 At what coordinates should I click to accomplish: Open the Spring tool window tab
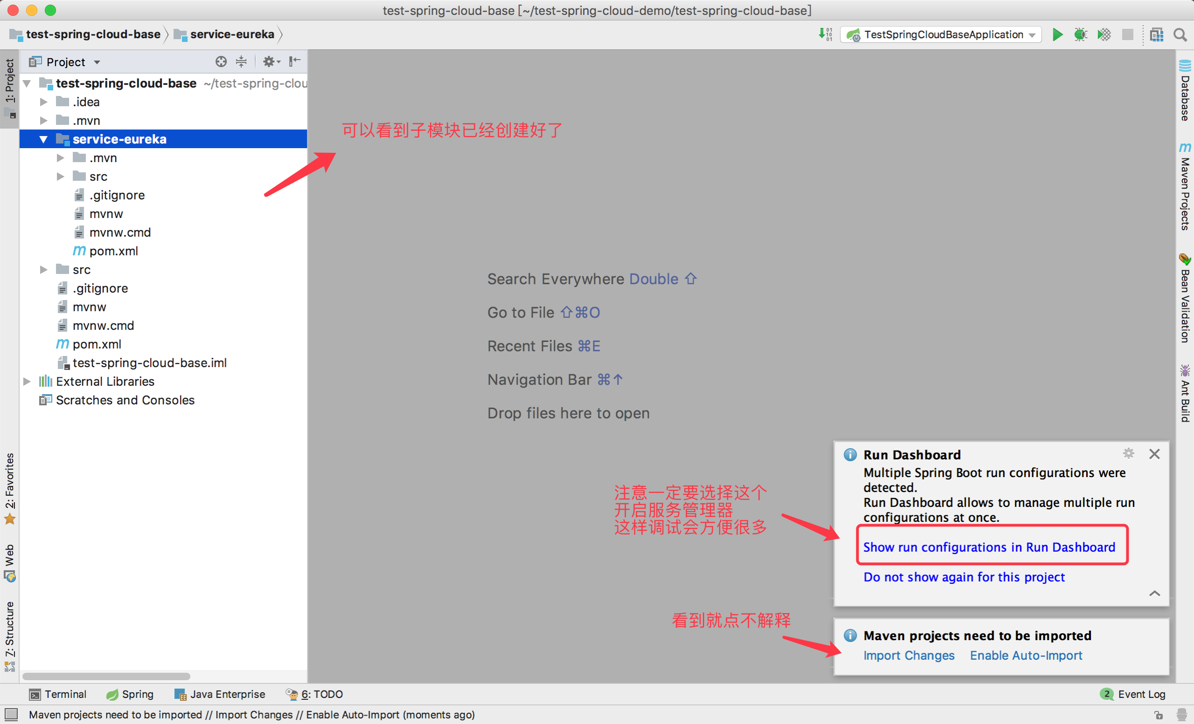coord(130,694)
